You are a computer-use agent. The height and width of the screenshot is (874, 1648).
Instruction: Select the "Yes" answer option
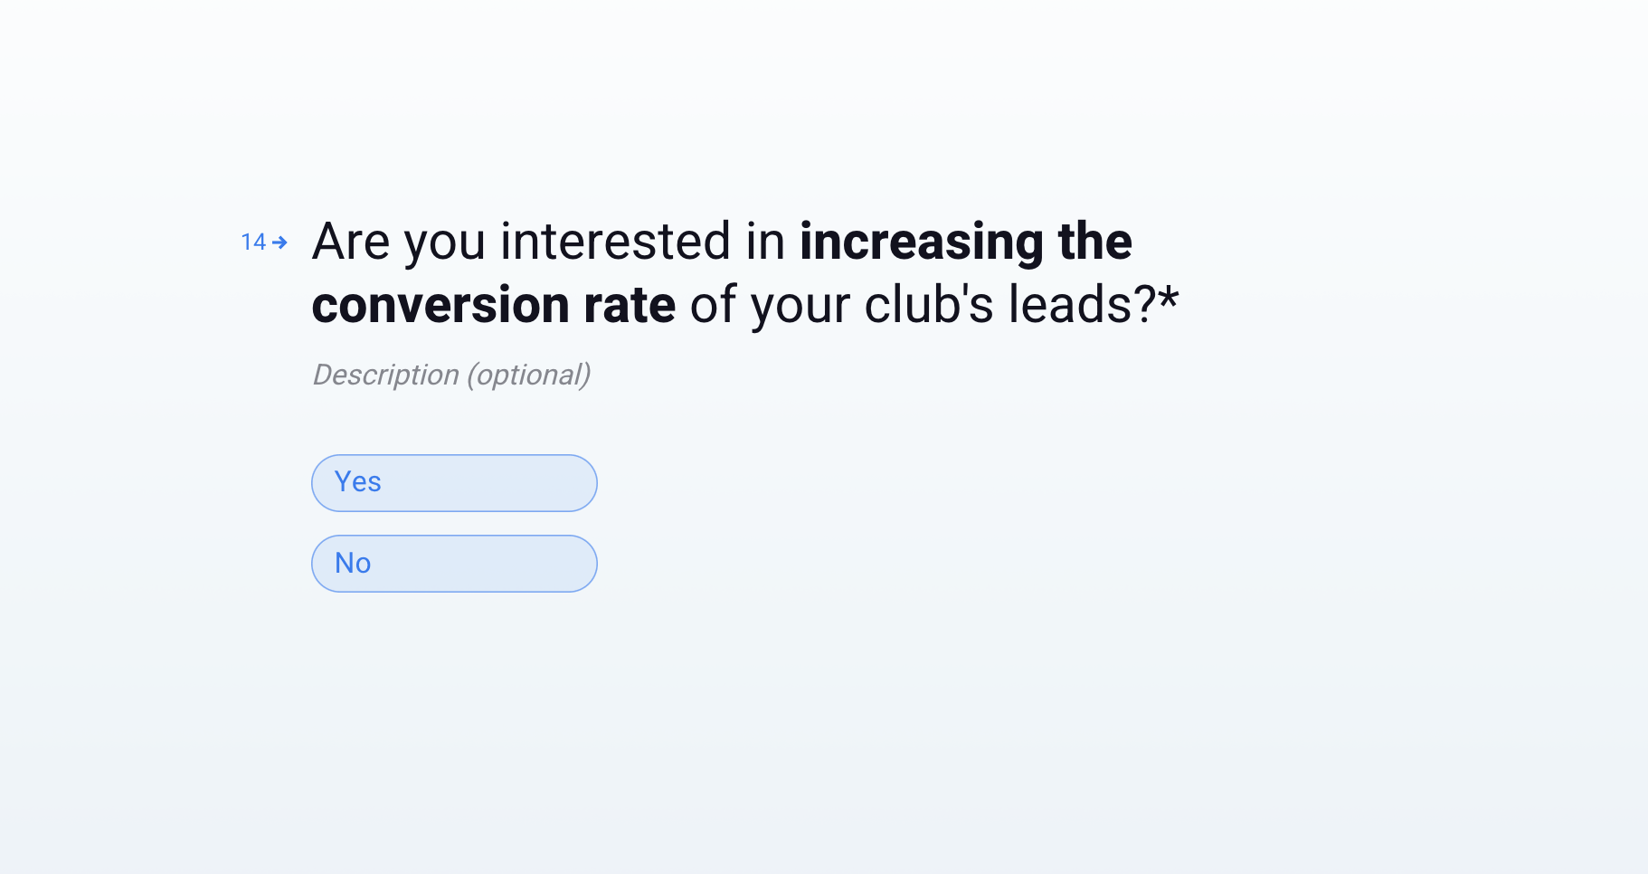[x=454, y=483]
